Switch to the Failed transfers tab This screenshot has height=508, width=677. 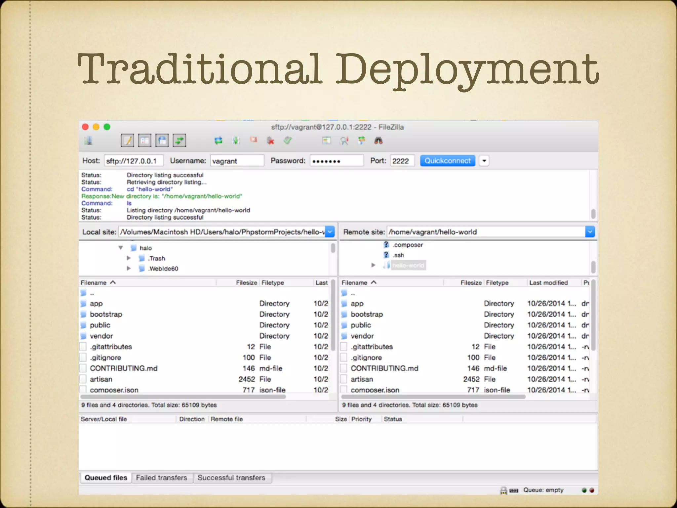(162, 478)
